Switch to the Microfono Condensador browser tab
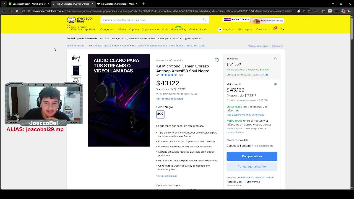The image size is (354, 199). coord(118,4)
